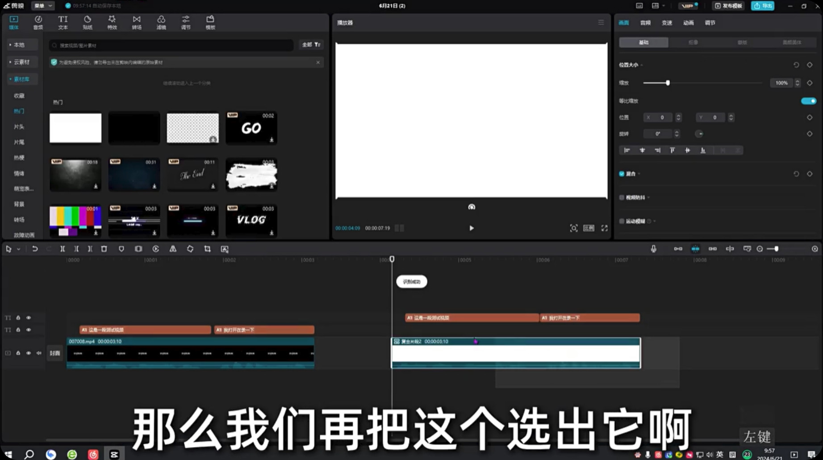The image size is (823, 460).
Task: Open the 特效 (effects) panel icon
Action: (x=112, y=22)
